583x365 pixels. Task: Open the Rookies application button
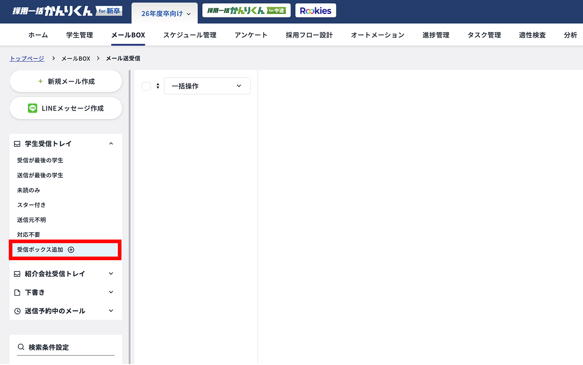coord(315,10)
